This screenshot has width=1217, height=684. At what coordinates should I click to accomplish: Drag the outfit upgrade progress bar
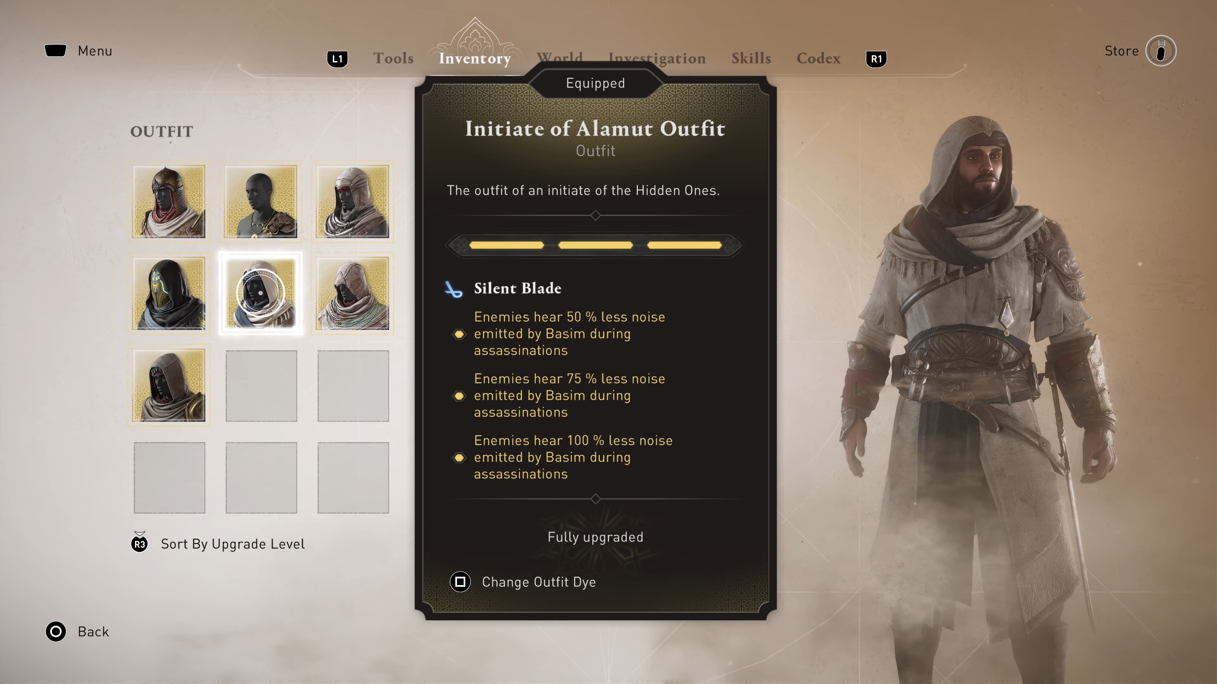click(x=595, y=245)
